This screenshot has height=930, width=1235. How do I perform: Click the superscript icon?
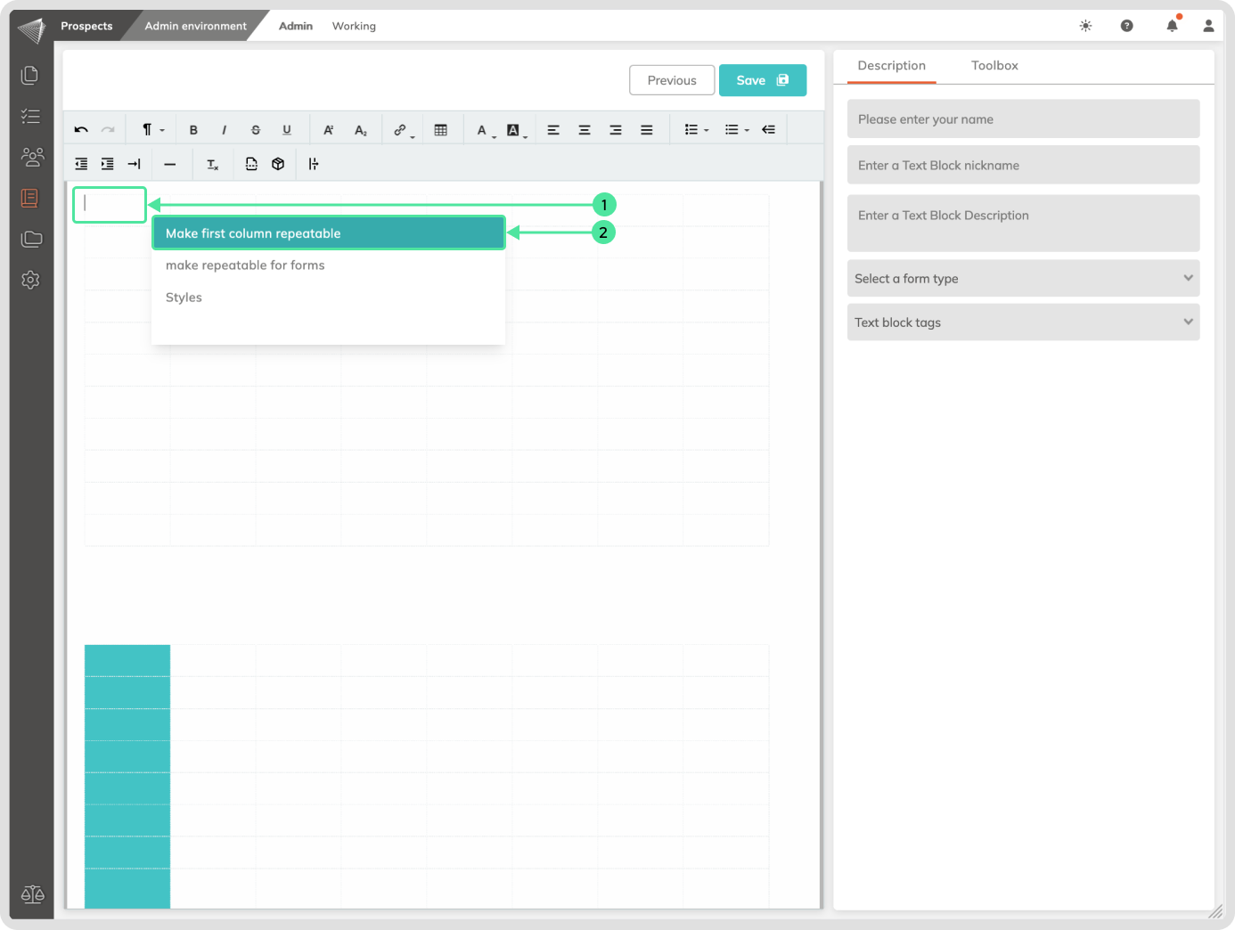328,130
